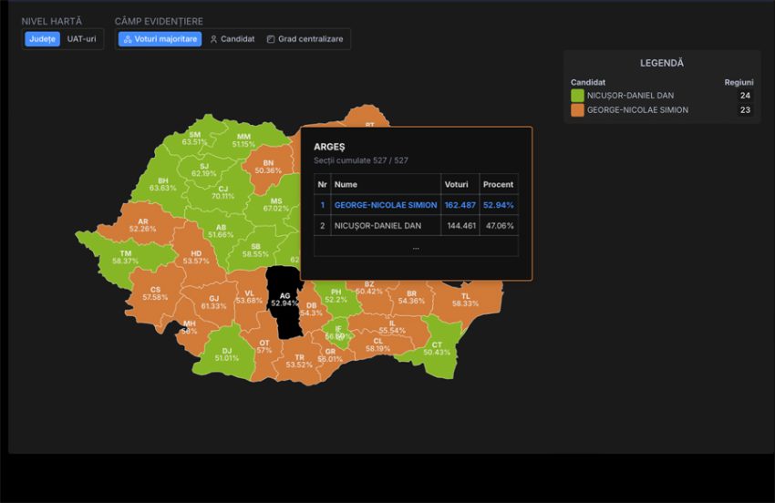The image size is (775, 503).
Task: Expand the ellipsis row in Argeș table
Action: click(x=416, y=246)
